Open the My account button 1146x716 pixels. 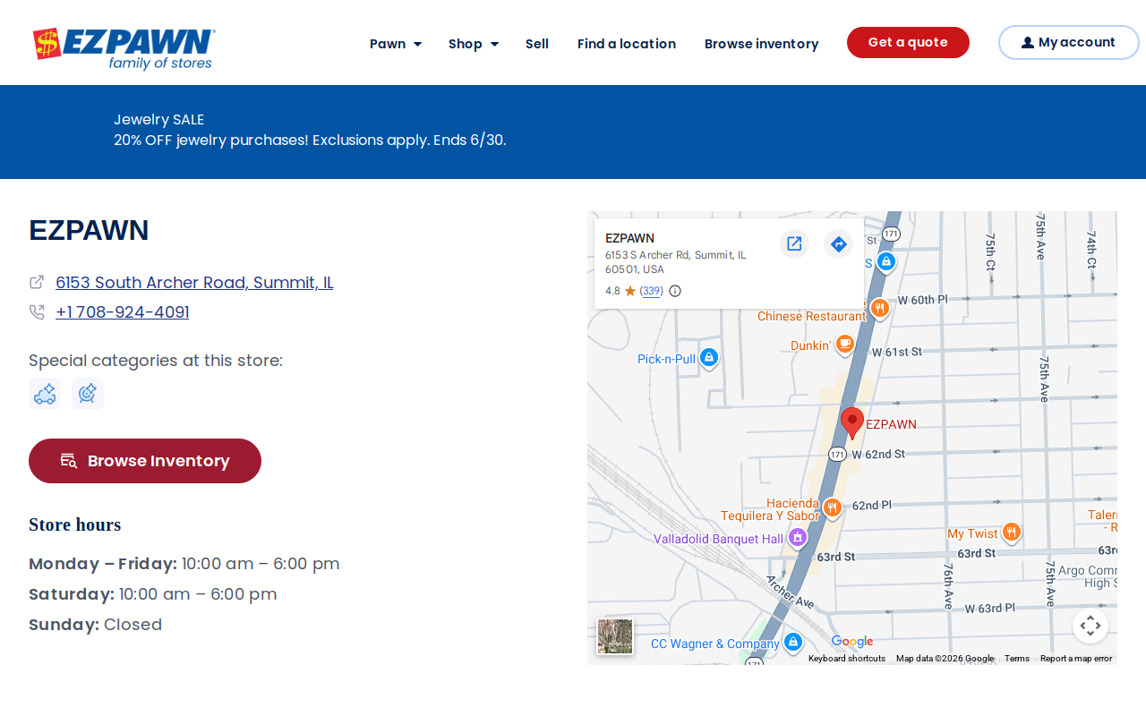tap(1069, 42)
